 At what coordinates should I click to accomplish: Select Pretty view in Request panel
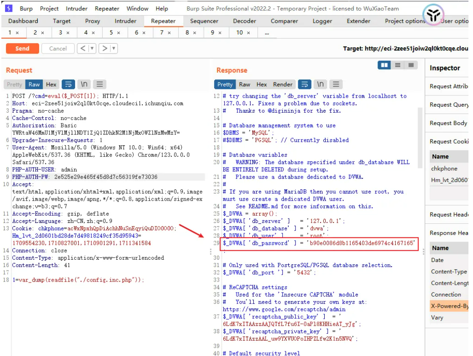(15, 84)
